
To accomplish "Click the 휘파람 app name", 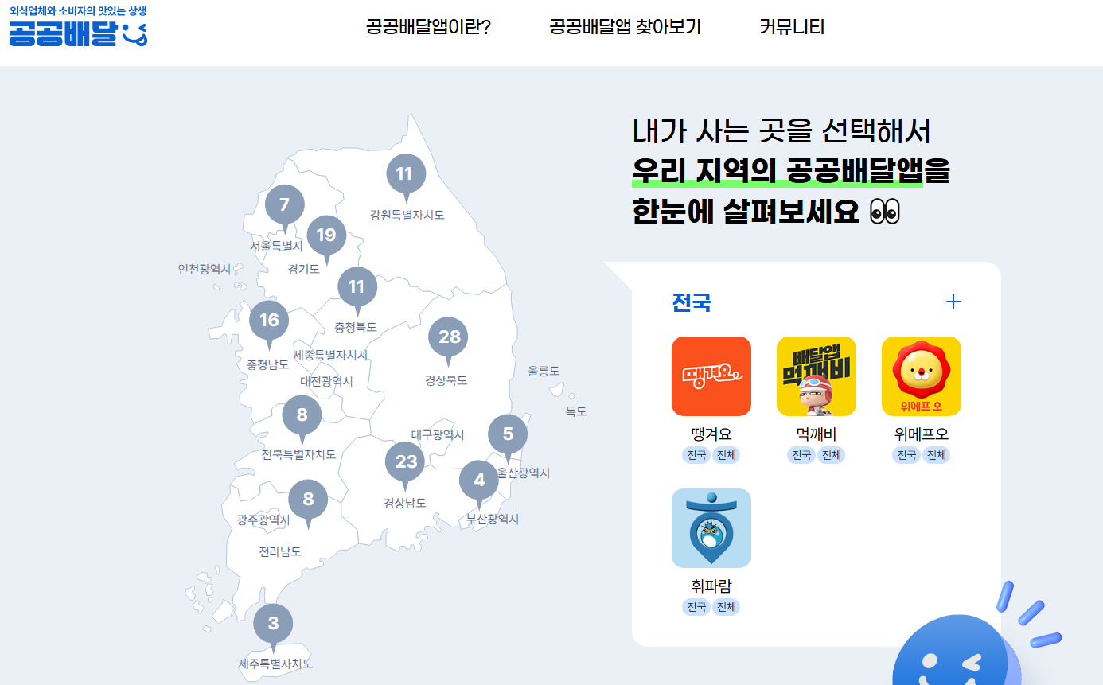I will pos(711,586).
